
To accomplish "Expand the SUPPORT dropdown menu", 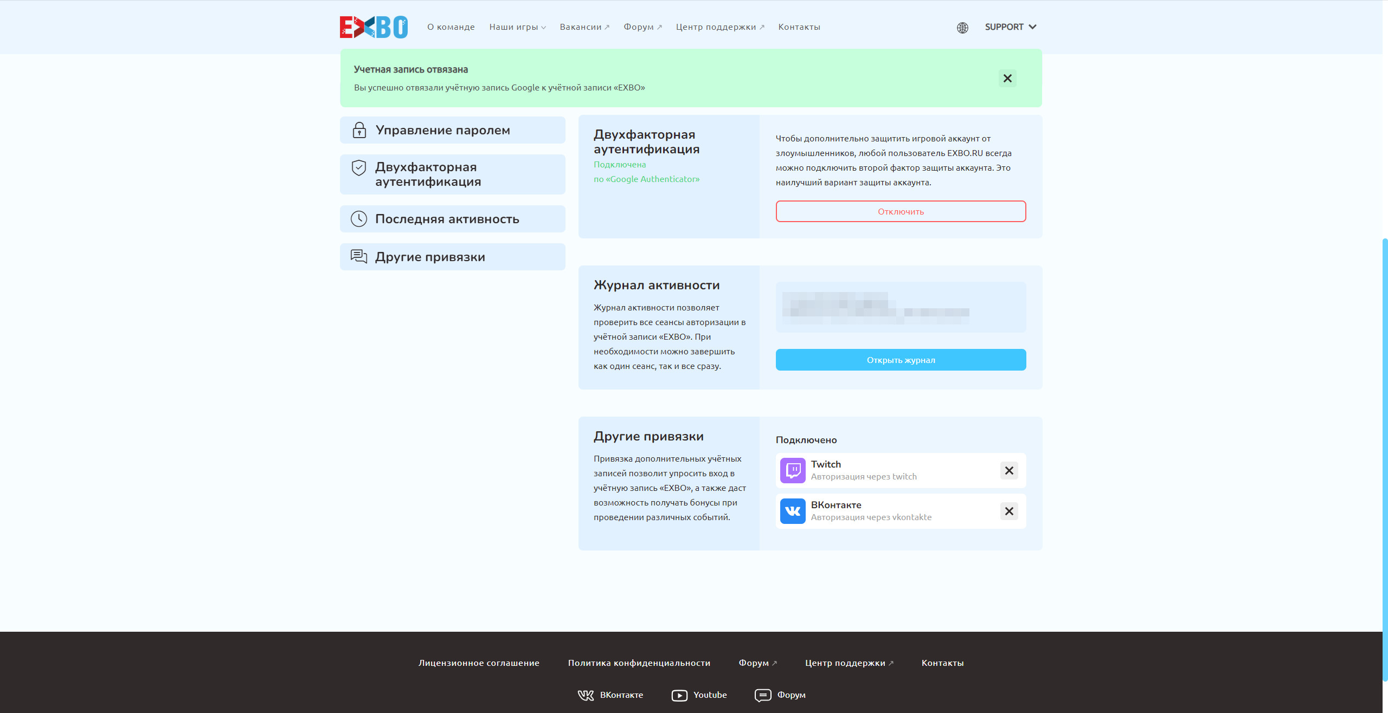I will (1011, 27).
